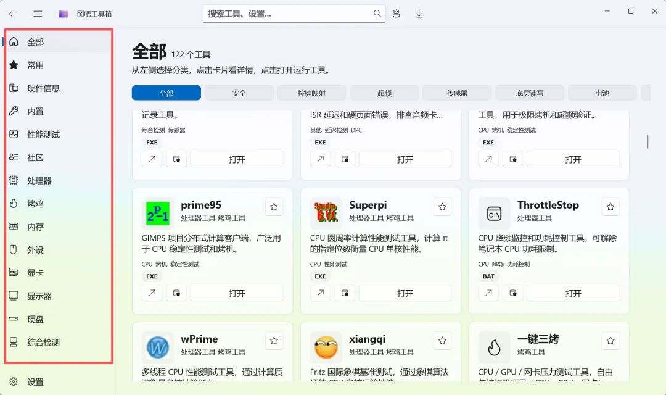This screenshot has width=666, height=395.
Task: Open the 社区 sidebar entry
Action: [58, 157]
